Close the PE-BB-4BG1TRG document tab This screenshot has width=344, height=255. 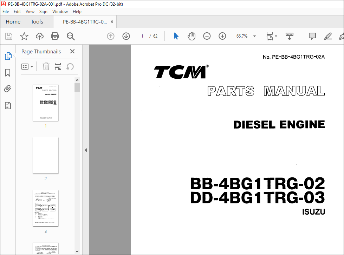coord(112,22)
